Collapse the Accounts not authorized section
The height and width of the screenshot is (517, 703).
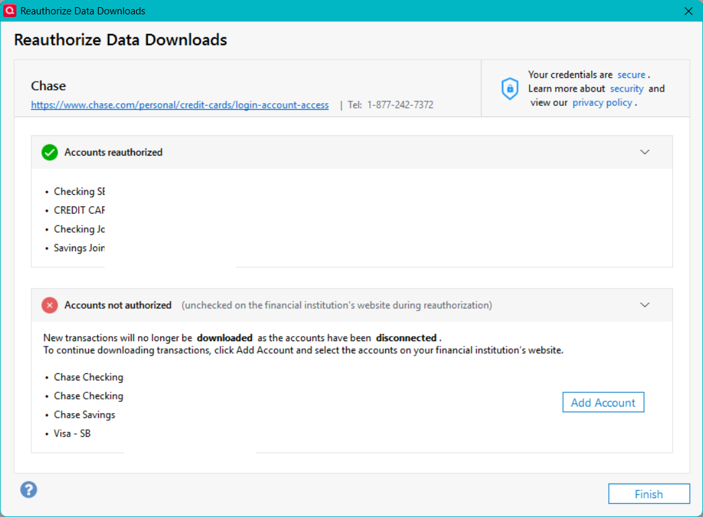(645, 305)
